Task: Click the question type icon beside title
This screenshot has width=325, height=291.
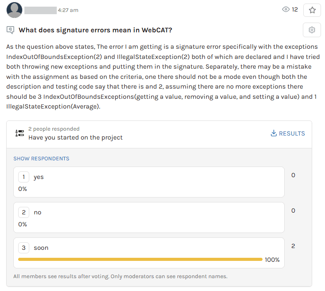Action: [10, 30]
